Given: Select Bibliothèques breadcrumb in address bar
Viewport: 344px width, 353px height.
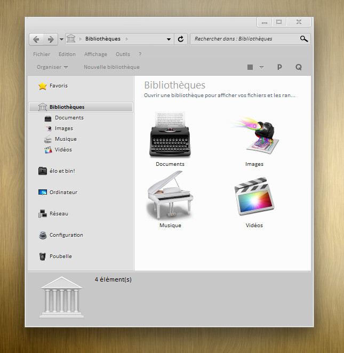Looking at the screenshot, I should (103, 39).
